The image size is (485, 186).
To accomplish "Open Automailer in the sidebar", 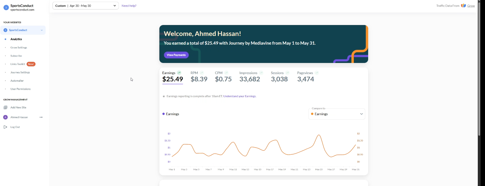I will 17,81.
